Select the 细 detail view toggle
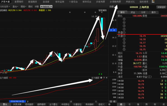This screenshot has width=167, height=106. coord(121,104)
